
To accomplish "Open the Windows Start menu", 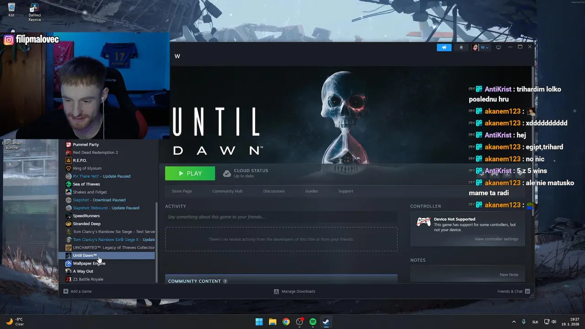I will (x=259, y=322).
